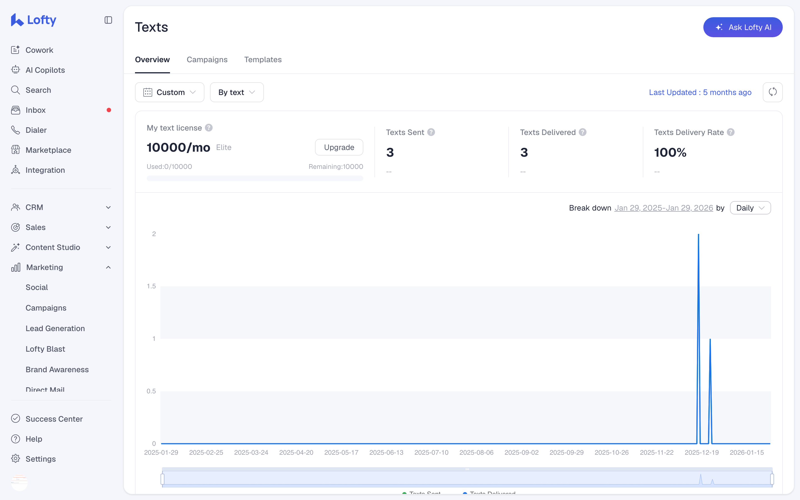Collapse the sidebar panel icon
This screenshot has width=800, height=500.
[x=108, y=20]
